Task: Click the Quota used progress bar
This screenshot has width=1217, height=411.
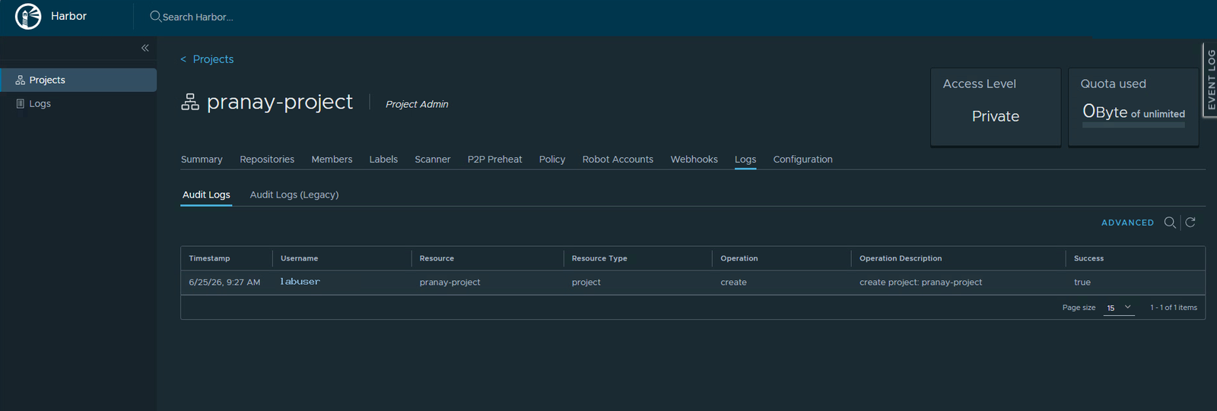Action: click(x=1133, y=125)
